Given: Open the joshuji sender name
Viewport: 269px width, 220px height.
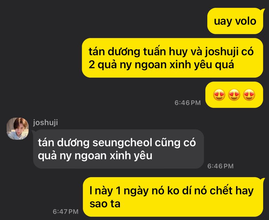Looking at the screenshot, I should [45, 123].
